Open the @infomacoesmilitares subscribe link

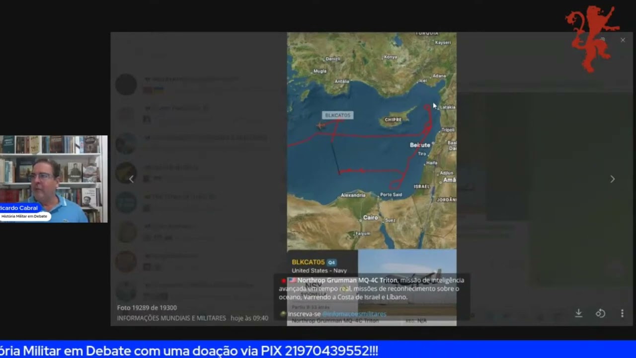click(354, 314)
